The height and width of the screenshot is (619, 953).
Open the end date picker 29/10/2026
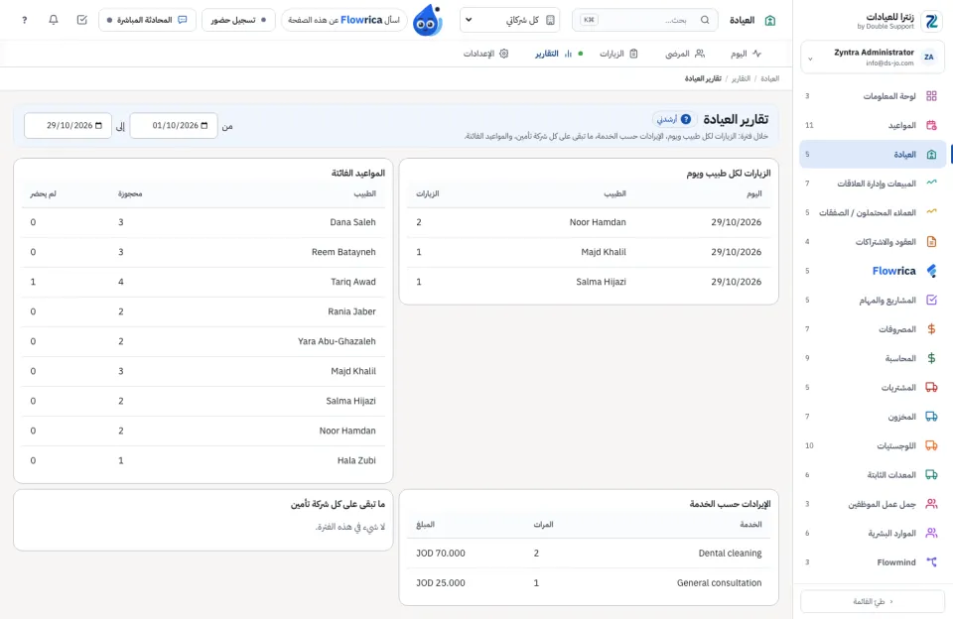68,126
